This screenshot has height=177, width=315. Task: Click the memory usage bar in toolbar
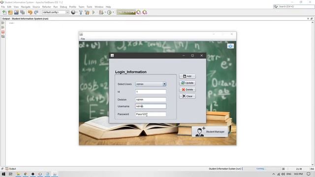pyautogui.click(x=126, y=12)
